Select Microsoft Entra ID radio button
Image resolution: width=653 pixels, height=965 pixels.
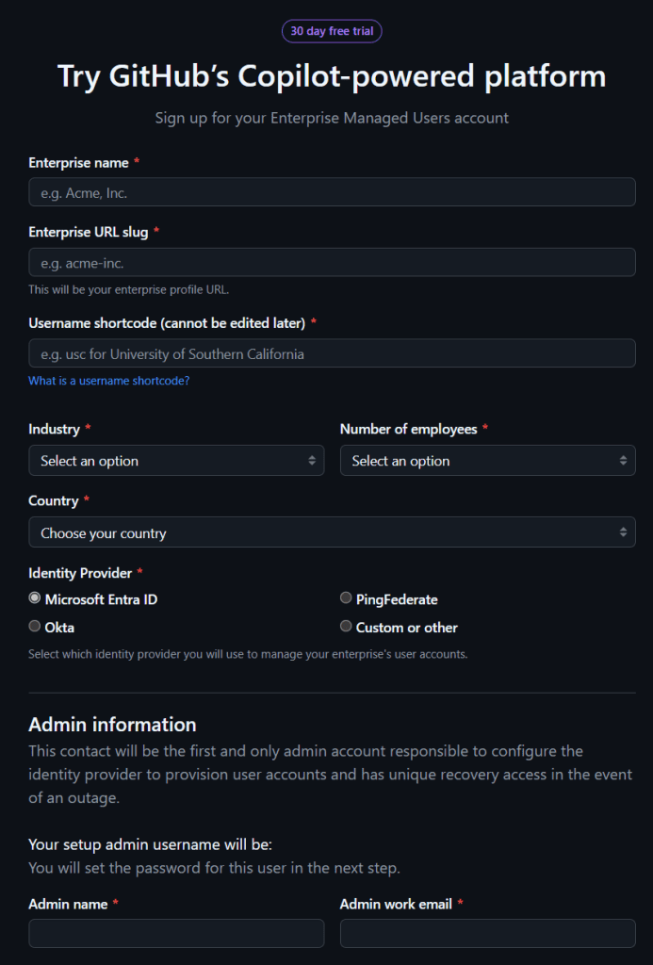[x=35, y=598]
